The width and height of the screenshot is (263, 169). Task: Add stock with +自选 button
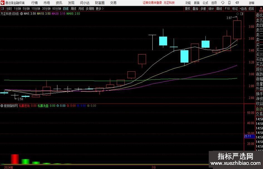pyautogui.click(x=243, y=9)
